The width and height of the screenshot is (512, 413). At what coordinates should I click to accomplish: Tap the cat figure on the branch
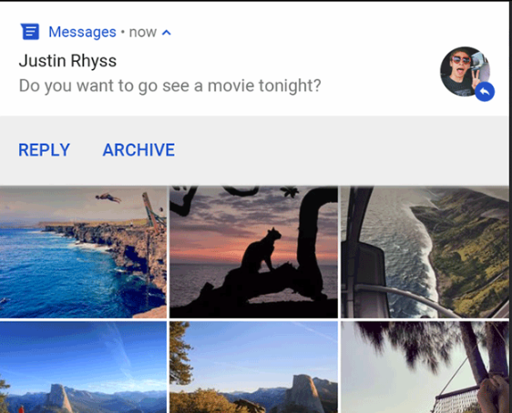point(261,250)
